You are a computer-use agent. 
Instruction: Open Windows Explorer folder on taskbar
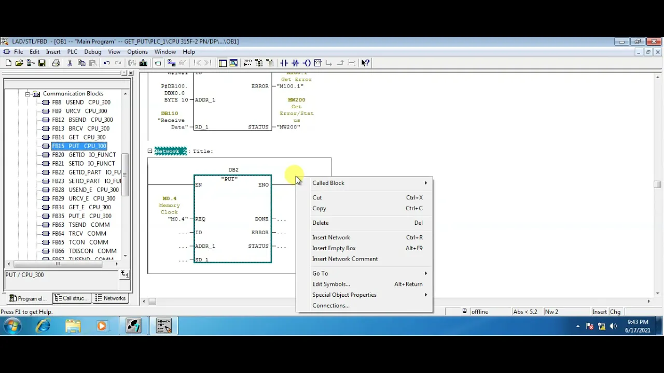tap(73, 326)
